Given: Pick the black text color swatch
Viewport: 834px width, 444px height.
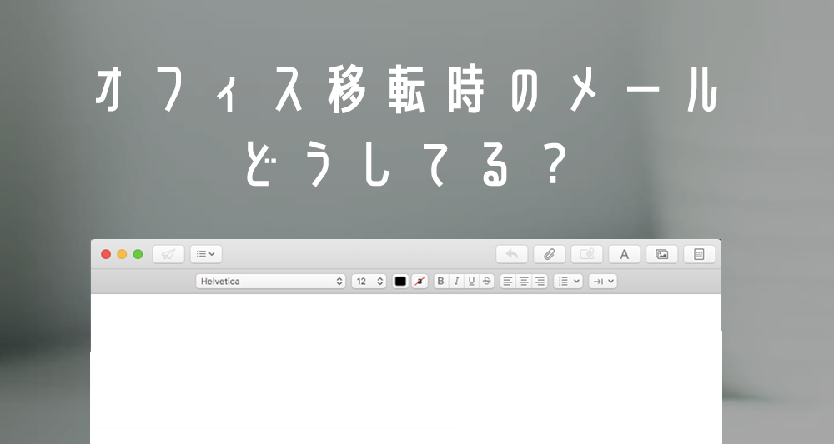Looking at the screenshot, I should [400, 282].
